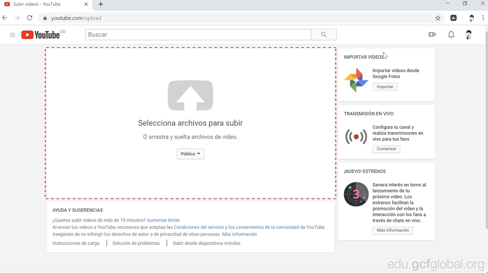Click the Estrenos countdown icon
Viewport: 488px width, 273px height.
[x=356, y=194]
